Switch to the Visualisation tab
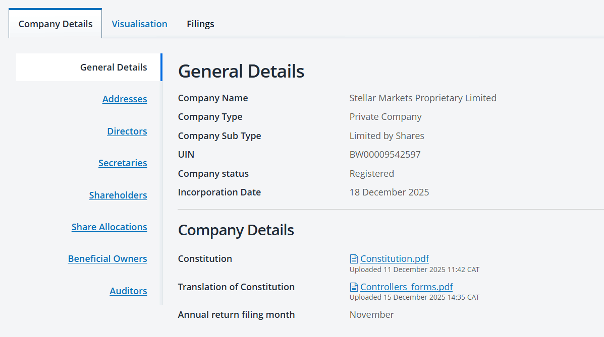Image resolution: width=604 pixels, height=337 pixels. 139,24
